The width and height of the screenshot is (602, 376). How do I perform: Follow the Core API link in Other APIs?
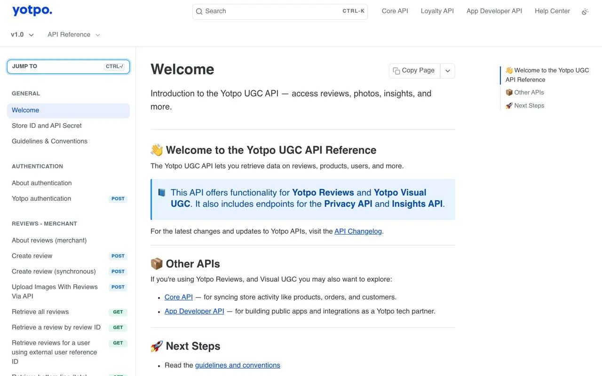pos(179,297)
